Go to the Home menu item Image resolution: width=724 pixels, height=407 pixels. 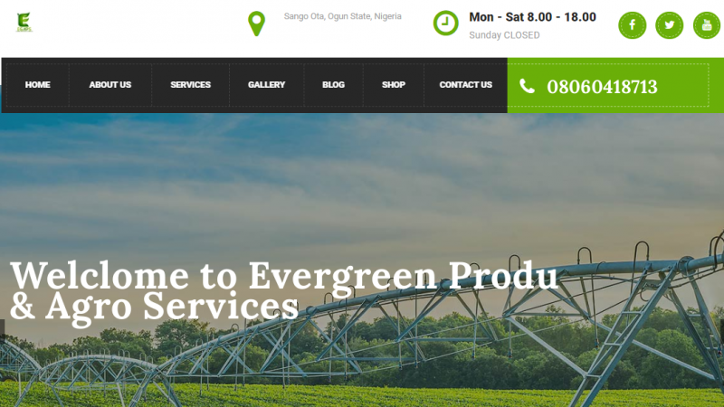tap(38, 85)
